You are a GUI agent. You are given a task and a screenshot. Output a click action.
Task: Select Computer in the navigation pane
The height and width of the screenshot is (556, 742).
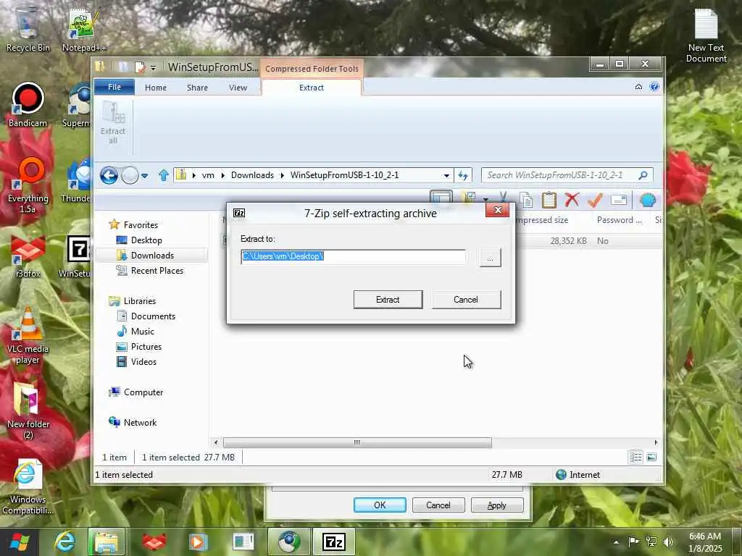pos(143,392)
